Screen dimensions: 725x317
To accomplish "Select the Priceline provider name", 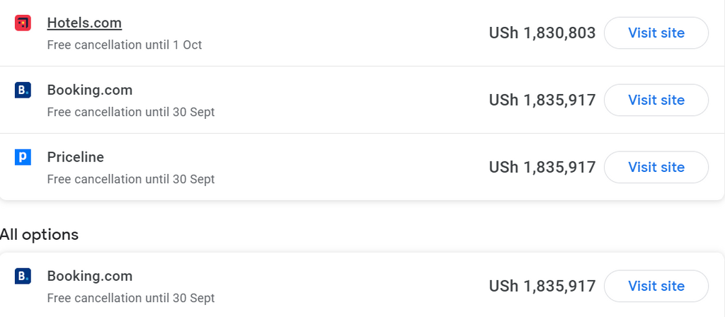I will pos(75,156).
